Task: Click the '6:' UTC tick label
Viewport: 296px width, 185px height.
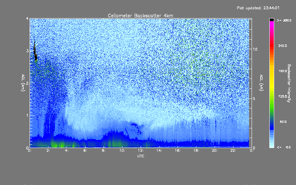Action: [85, 151]
